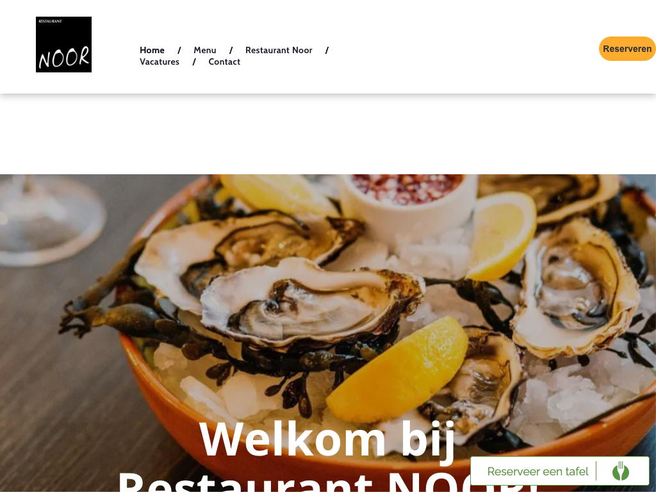Viewport: 656px width, 492px height.
Task: Click the slash separator after Menu
Action: [x=231, y=50]
